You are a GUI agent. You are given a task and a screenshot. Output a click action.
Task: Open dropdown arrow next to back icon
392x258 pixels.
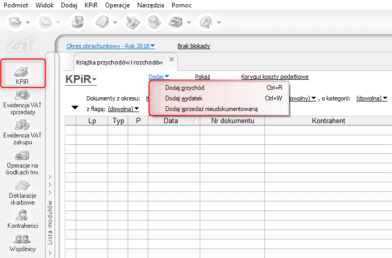click(28, 22)
